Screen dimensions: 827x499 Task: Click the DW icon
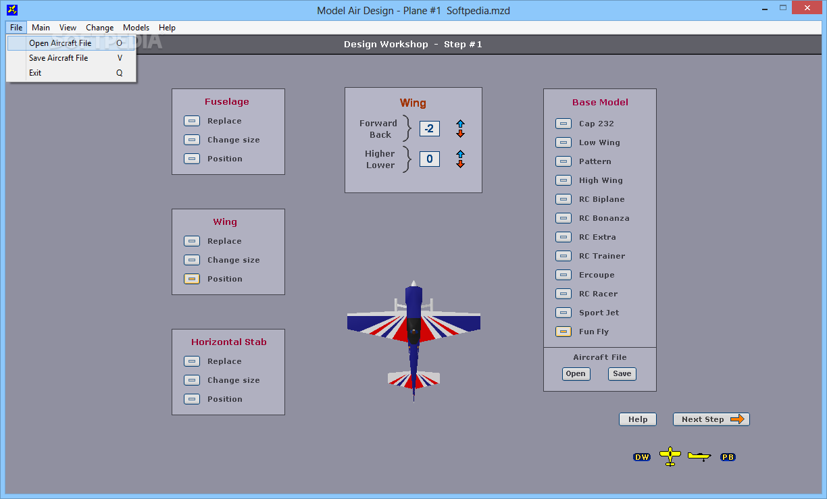642,457
